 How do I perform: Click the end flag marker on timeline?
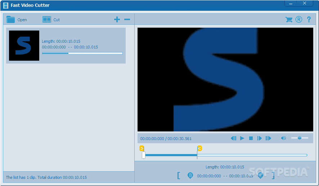[x=199, y=148]
